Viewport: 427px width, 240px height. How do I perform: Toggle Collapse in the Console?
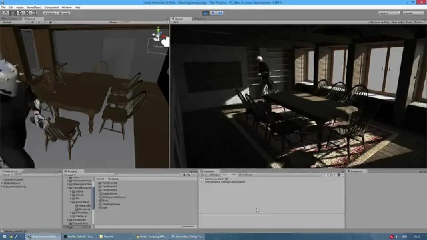(215, 175)
